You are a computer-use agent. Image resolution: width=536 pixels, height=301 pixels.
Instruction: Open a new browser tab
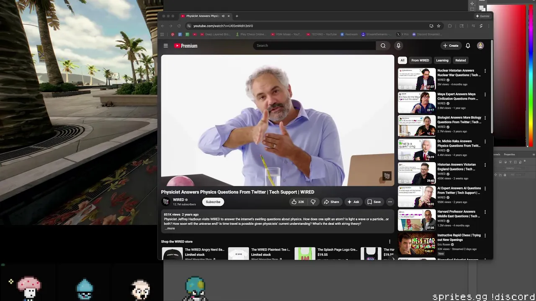[x=237, y=16]
